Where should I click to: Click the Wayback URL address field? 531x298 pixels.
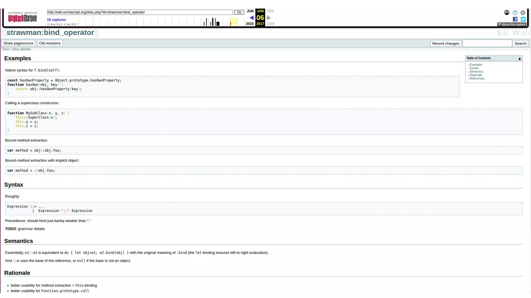pyautogui.click(x=140, y=12)
